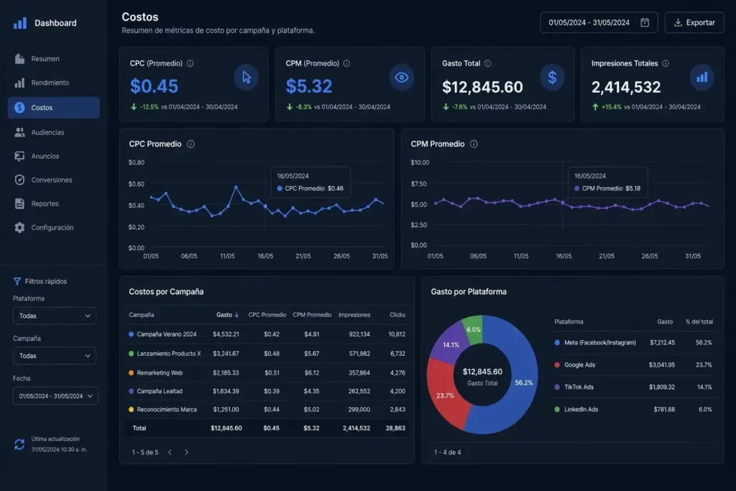Sort table by the Gasto column header
Viewport: 736px width, 491px height.
227,315
